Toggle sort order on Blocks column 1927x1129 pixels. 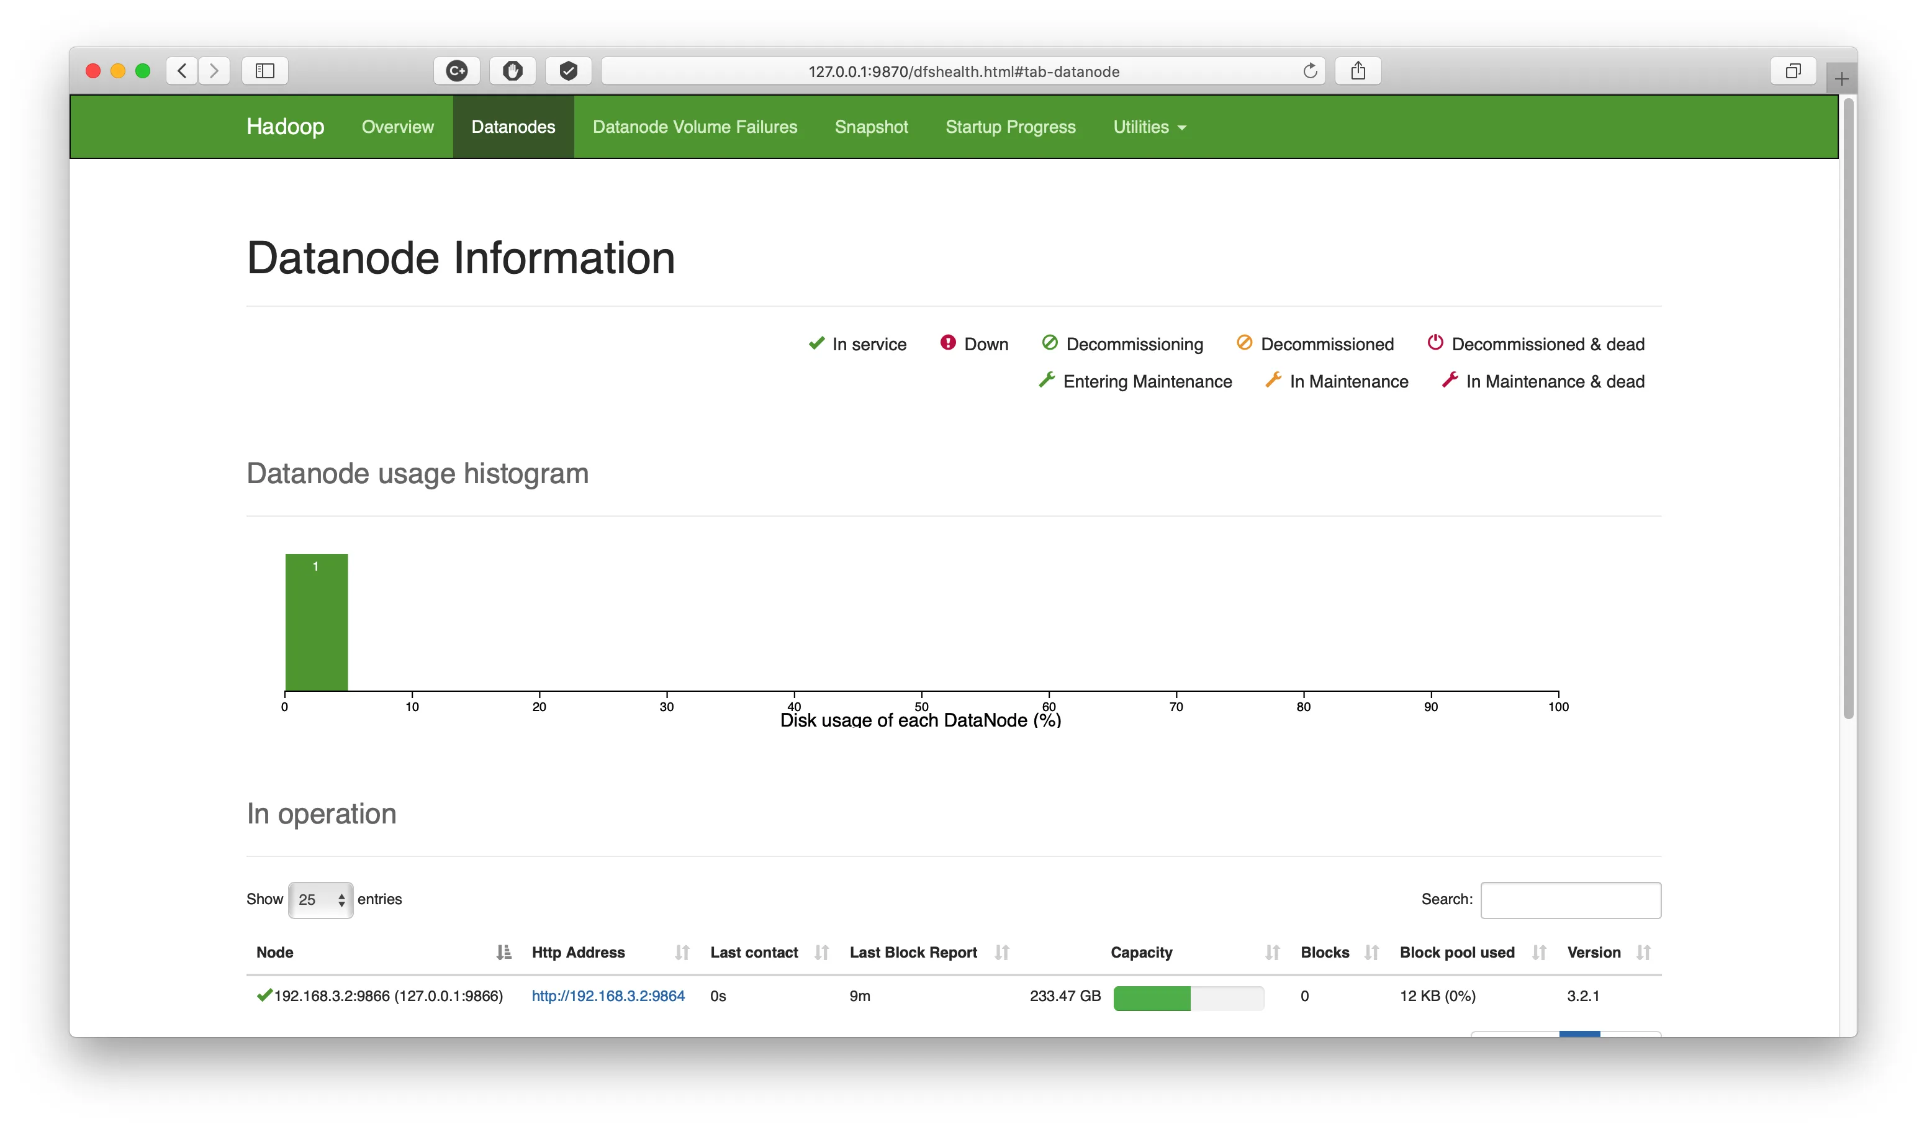pos(1371,952)
